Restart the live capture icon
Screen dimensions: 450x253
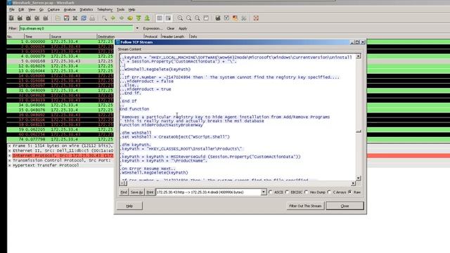(46, 18)
